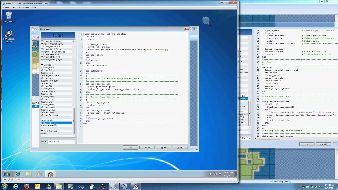Click '001:Demo Map (40 x 40)' status text
This screenshot has width=338, height=190.
point(280,182)
